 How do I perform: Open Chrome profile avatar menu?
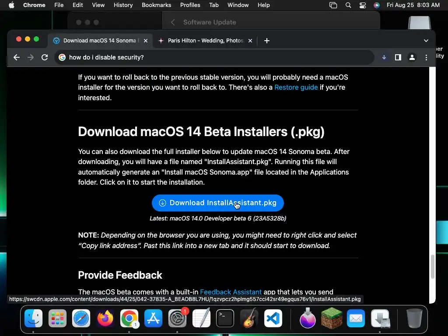(412, 57)
